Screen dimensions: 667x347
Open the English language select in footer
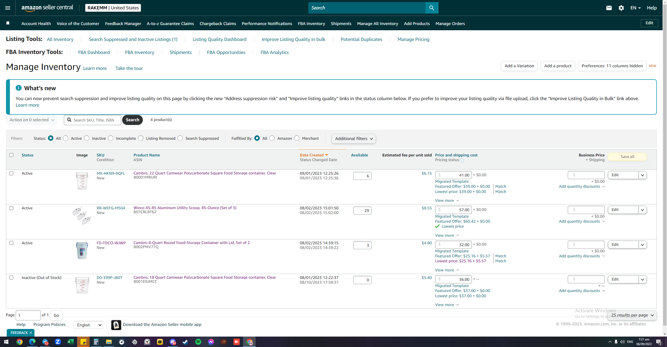88,325
